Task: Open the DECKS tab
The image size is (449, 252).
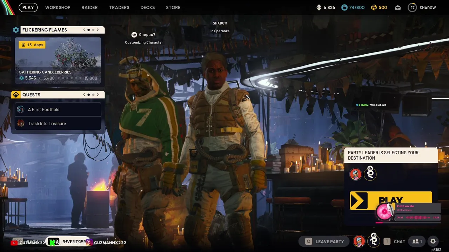Action: click(147, 7)
